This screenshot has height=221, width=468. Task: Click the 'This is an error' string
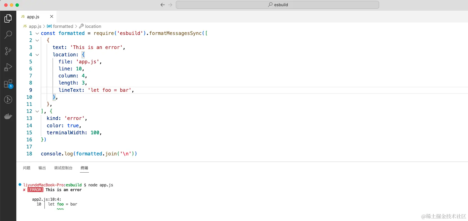tap(96, 47)
